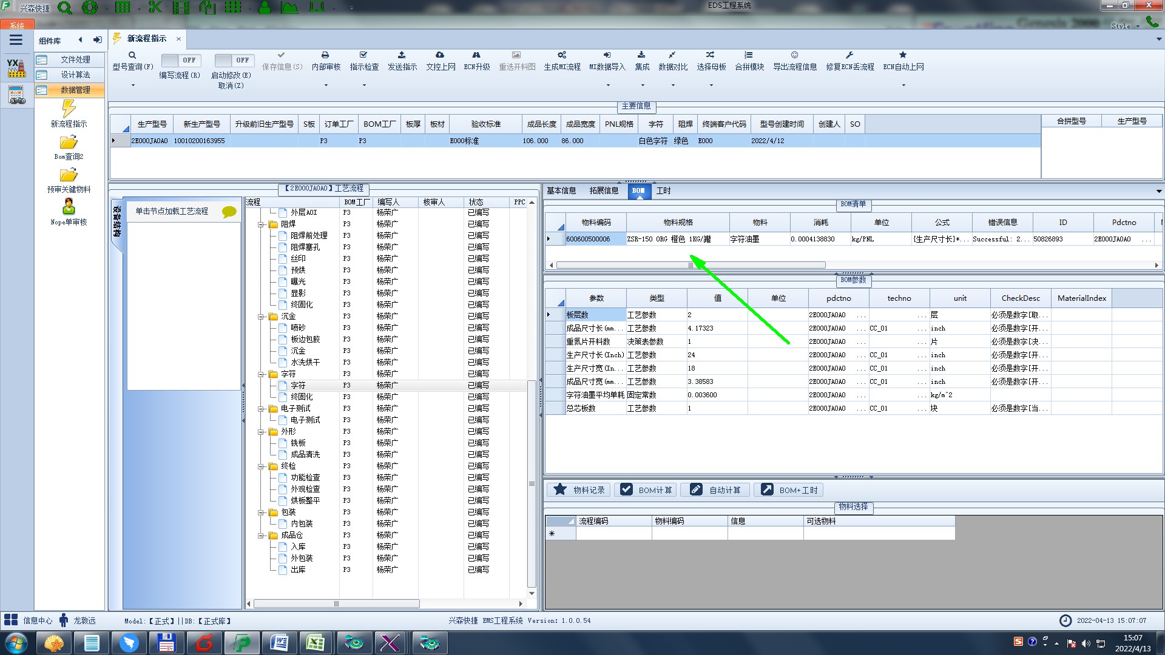Collapse the 电子测试 folder node
This screenshot has width=1165, height=655.
(x=261, y=409)
